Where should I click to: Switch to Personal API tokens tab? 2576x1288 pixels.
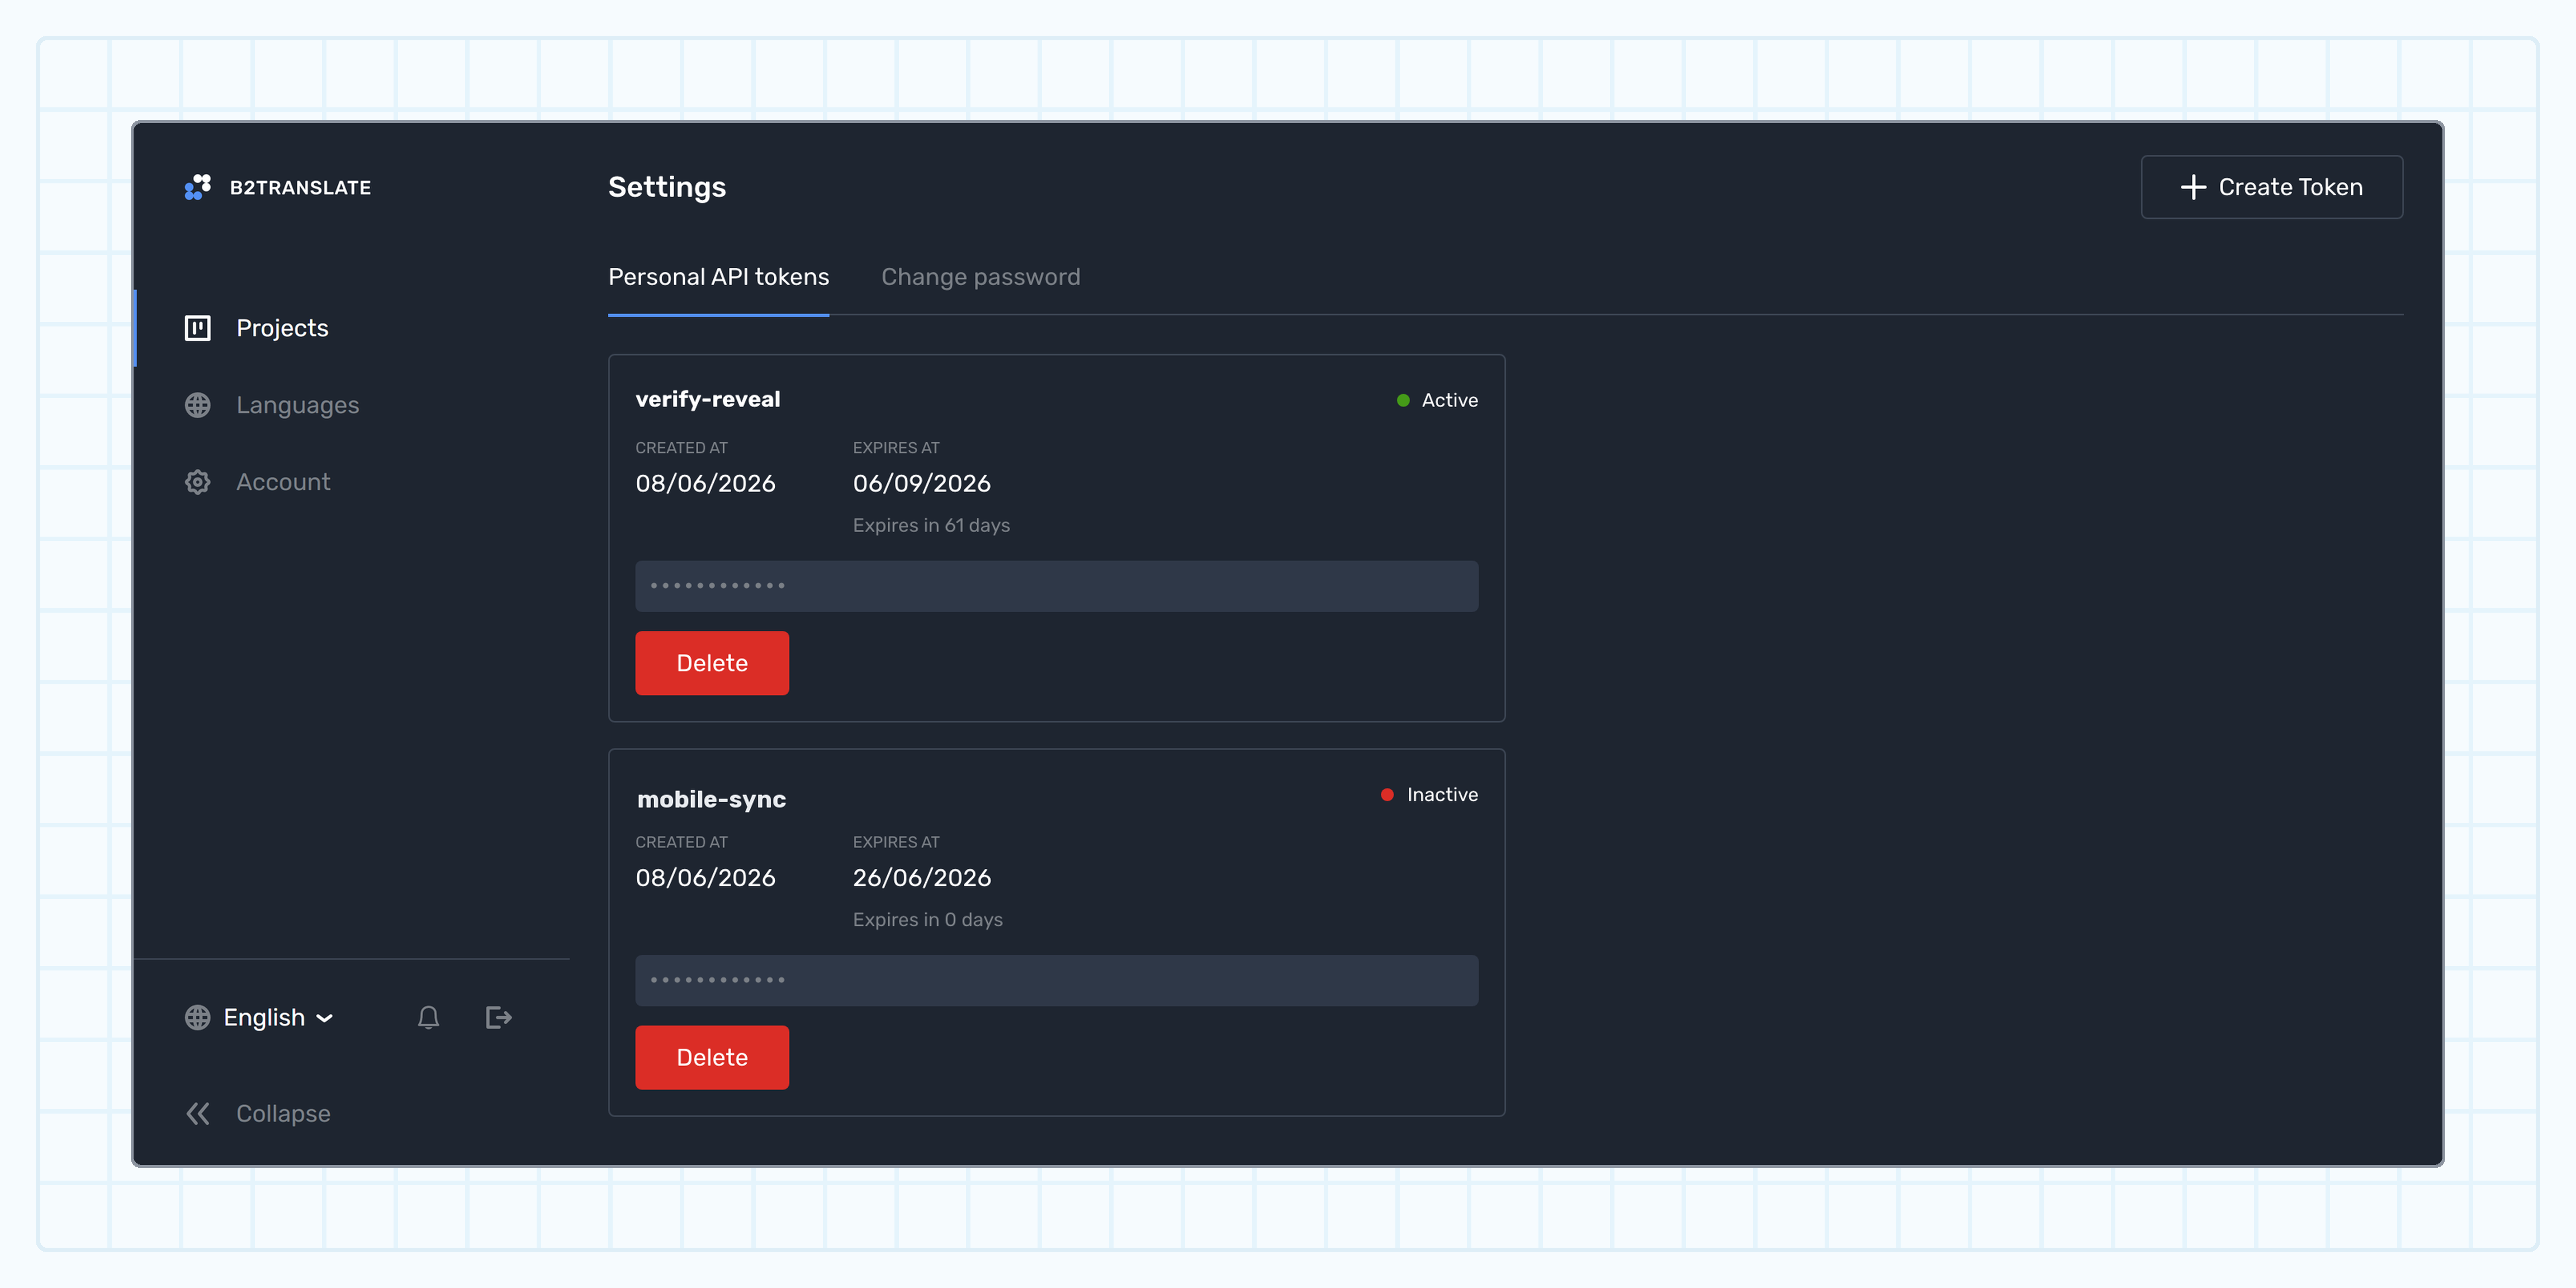pyautogui.click(x=719, y=277)
